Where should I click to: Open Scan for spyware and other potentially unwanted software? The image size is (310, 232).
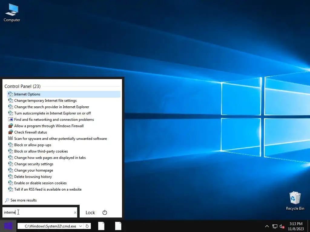coord(64,138)
